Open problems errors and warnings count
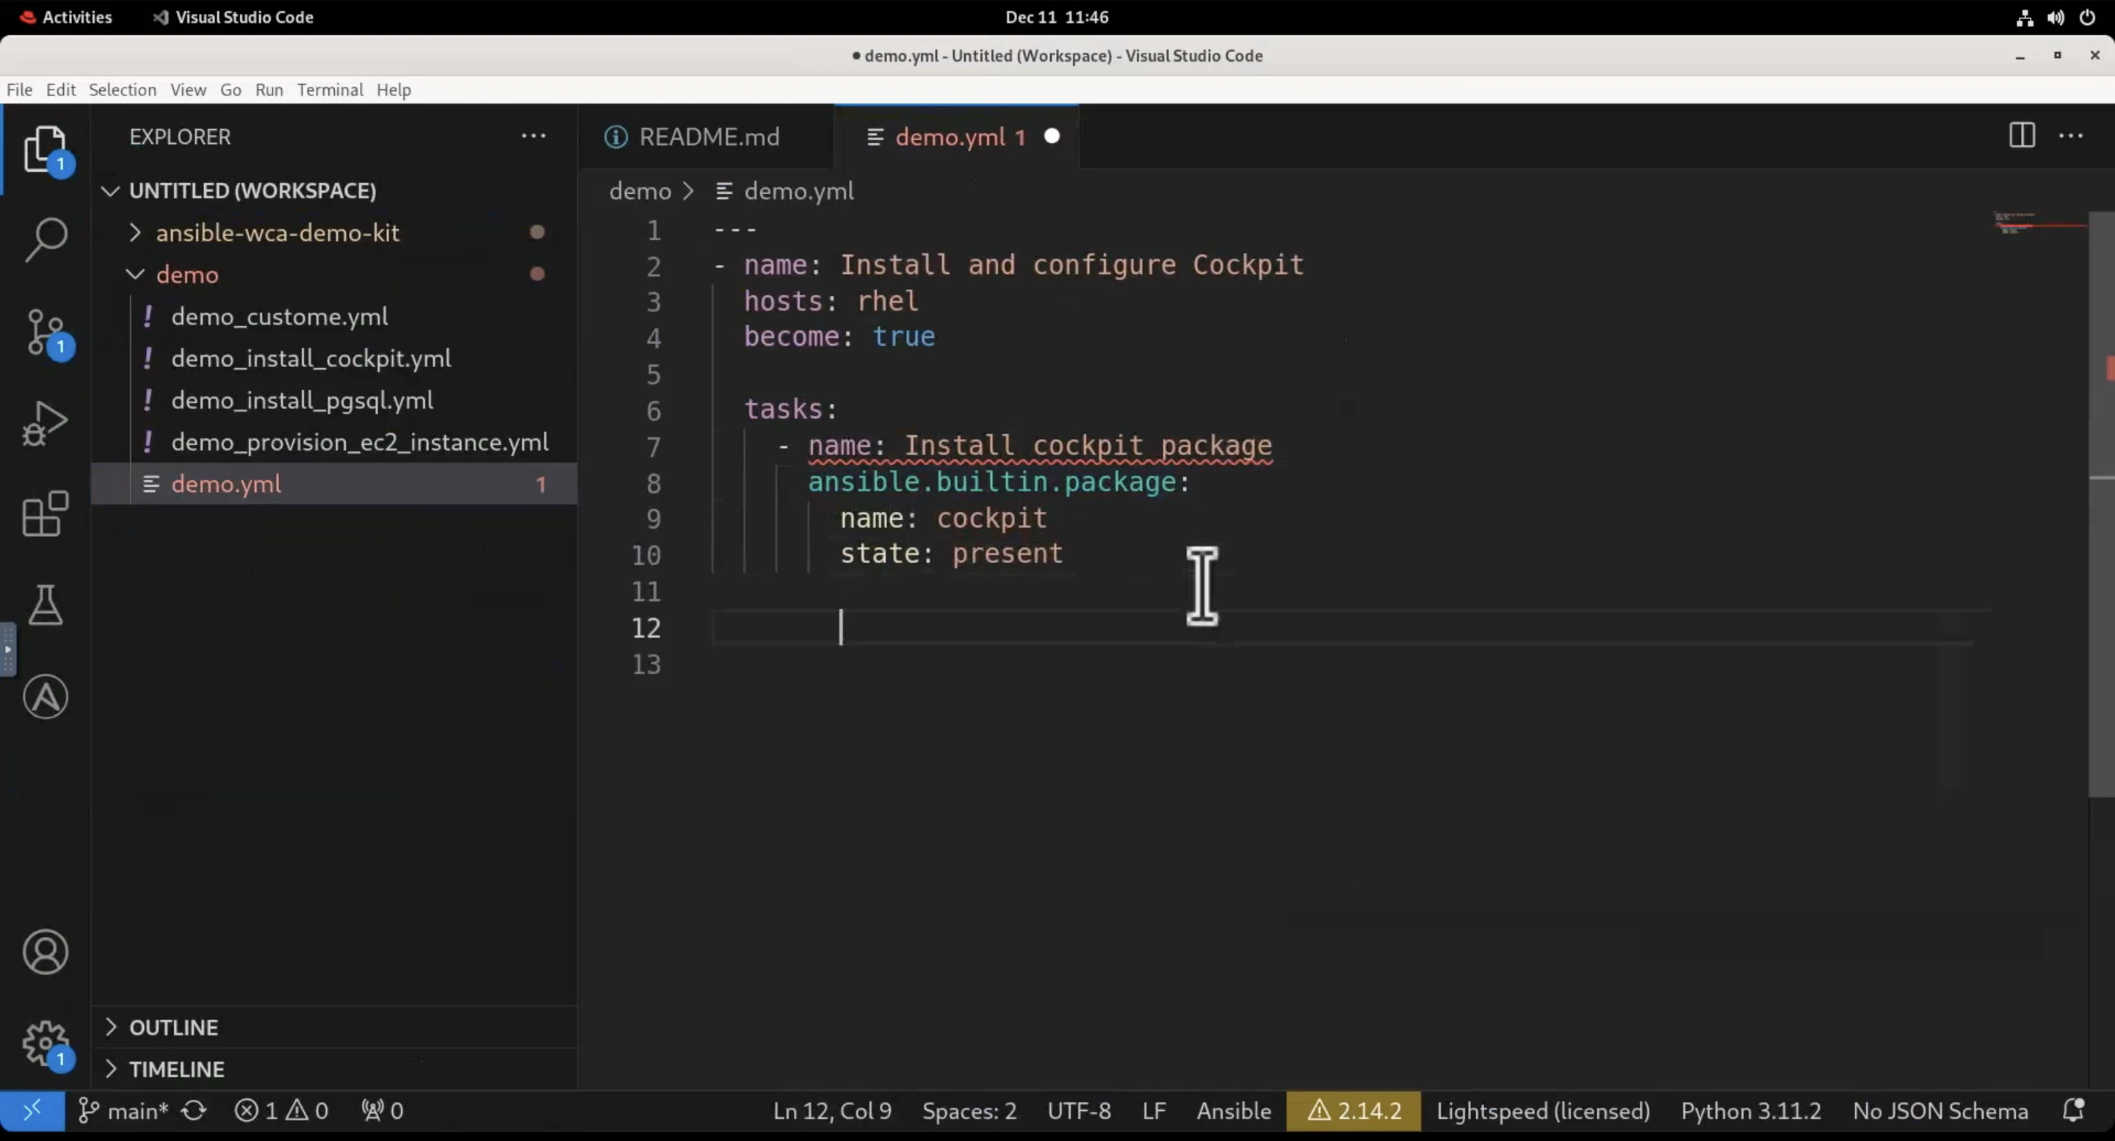2115x1141 pixels. click(281, 1112)
